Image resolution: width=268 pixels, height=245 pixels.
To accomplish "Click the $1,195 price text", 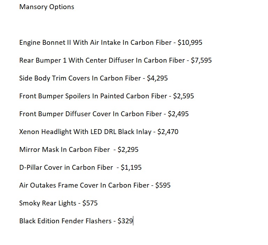I will tap(131, 167).
